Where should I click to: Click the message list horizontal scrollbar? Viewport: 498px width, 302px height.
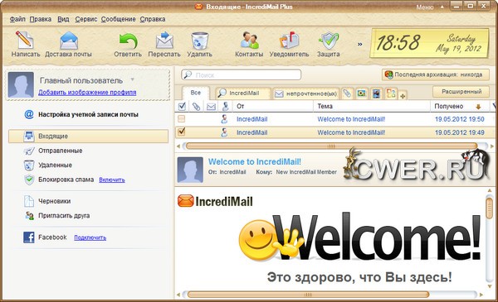(x=331, y=146)
